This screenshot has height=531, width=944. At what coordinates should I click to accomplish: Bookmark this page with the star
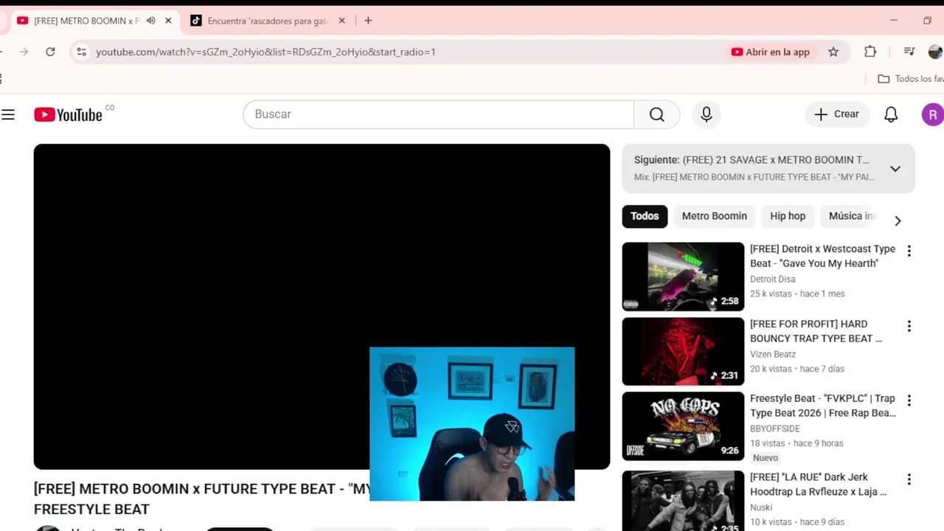click(833, 52)
